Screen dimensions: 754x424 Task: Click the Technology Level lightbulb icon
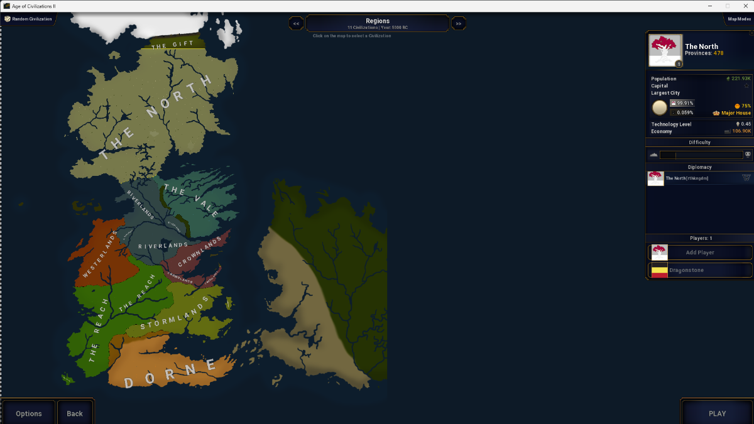(x=738, y=124)
